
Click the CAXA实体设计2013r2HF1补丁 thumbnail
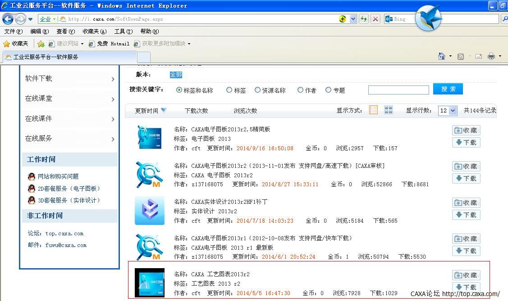(x=150, y=211)
